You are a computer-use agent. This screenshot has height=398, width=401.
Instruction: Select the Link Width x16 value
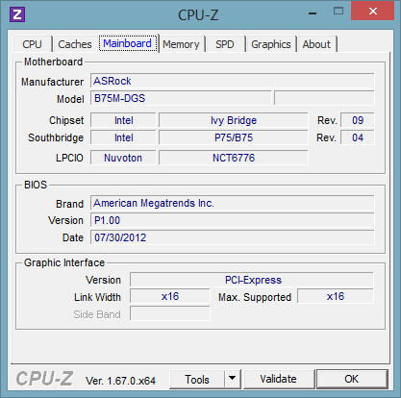(170, 296)
